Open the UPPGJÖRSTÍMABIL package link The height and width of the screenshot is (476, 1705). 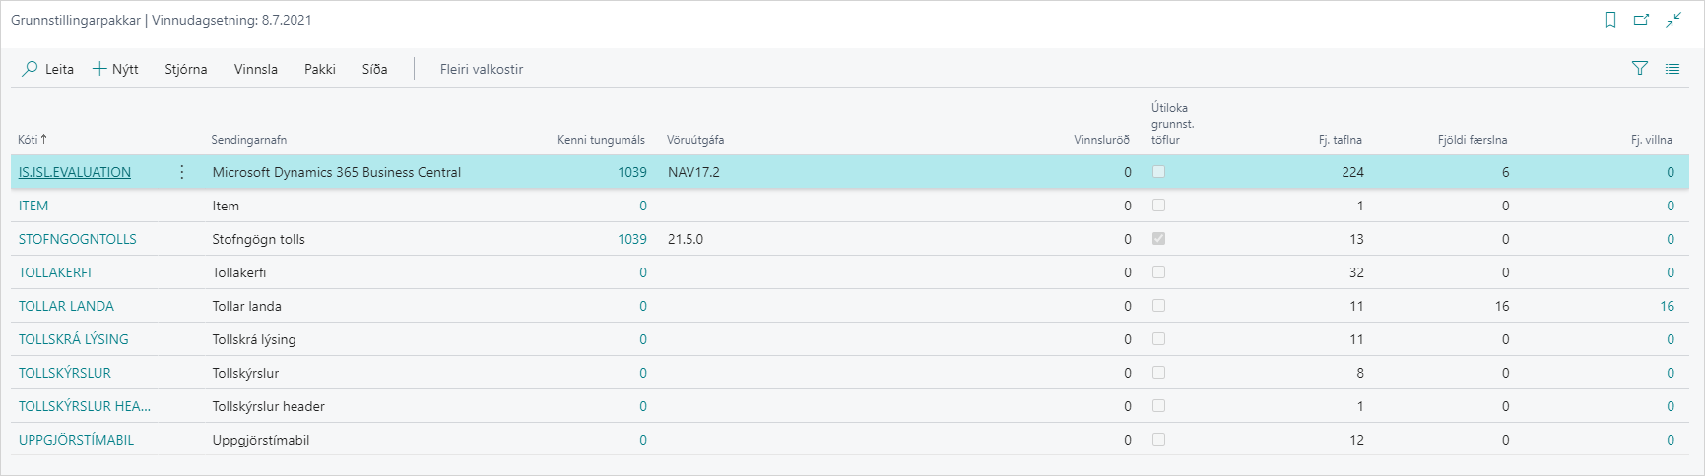point(76,440)
